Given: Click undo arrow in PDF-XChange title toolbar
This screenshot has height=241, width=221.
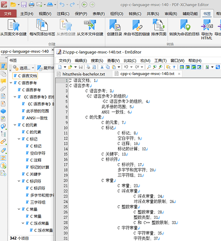Looking at the screenshot, I should point(62,4).
